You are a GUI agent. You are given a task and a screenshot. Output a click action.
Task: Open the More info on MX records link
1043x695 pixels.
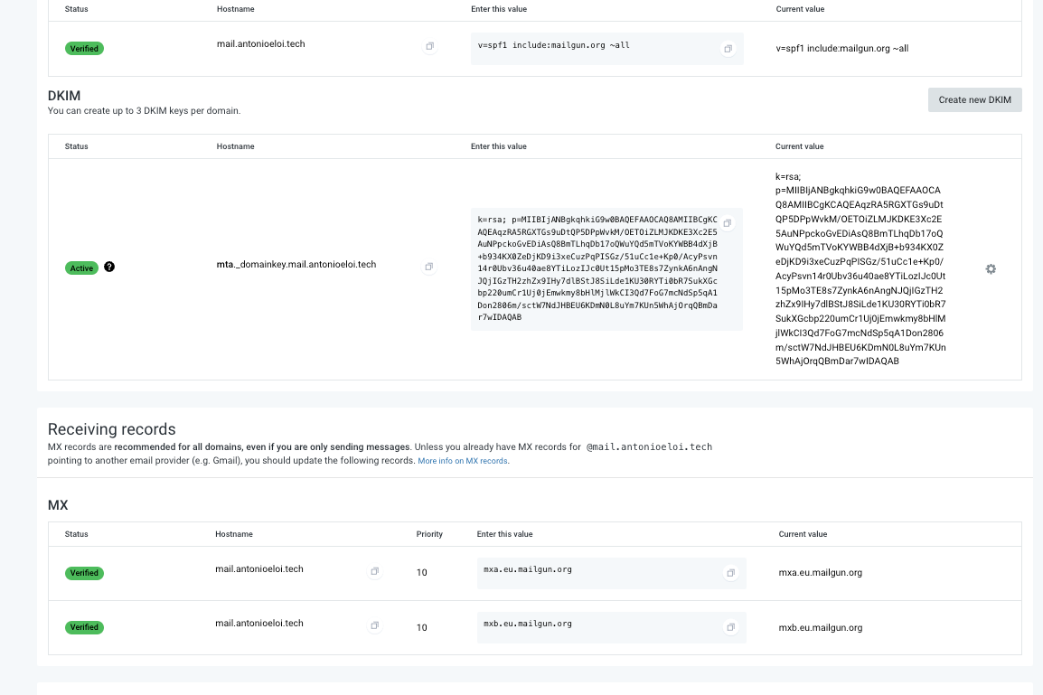pyautogui.click(x=463, y=461)
